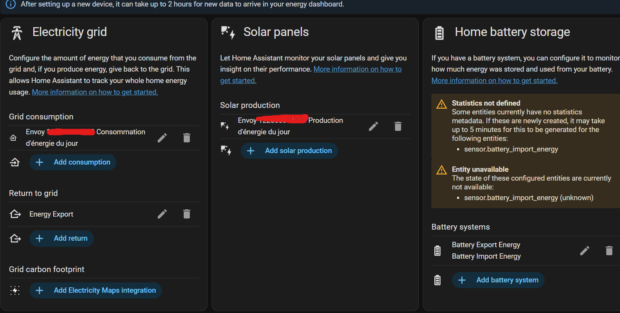Delete the Energy Export return entry
Viewport: 620px width, 313px height.
click(187, 214)
